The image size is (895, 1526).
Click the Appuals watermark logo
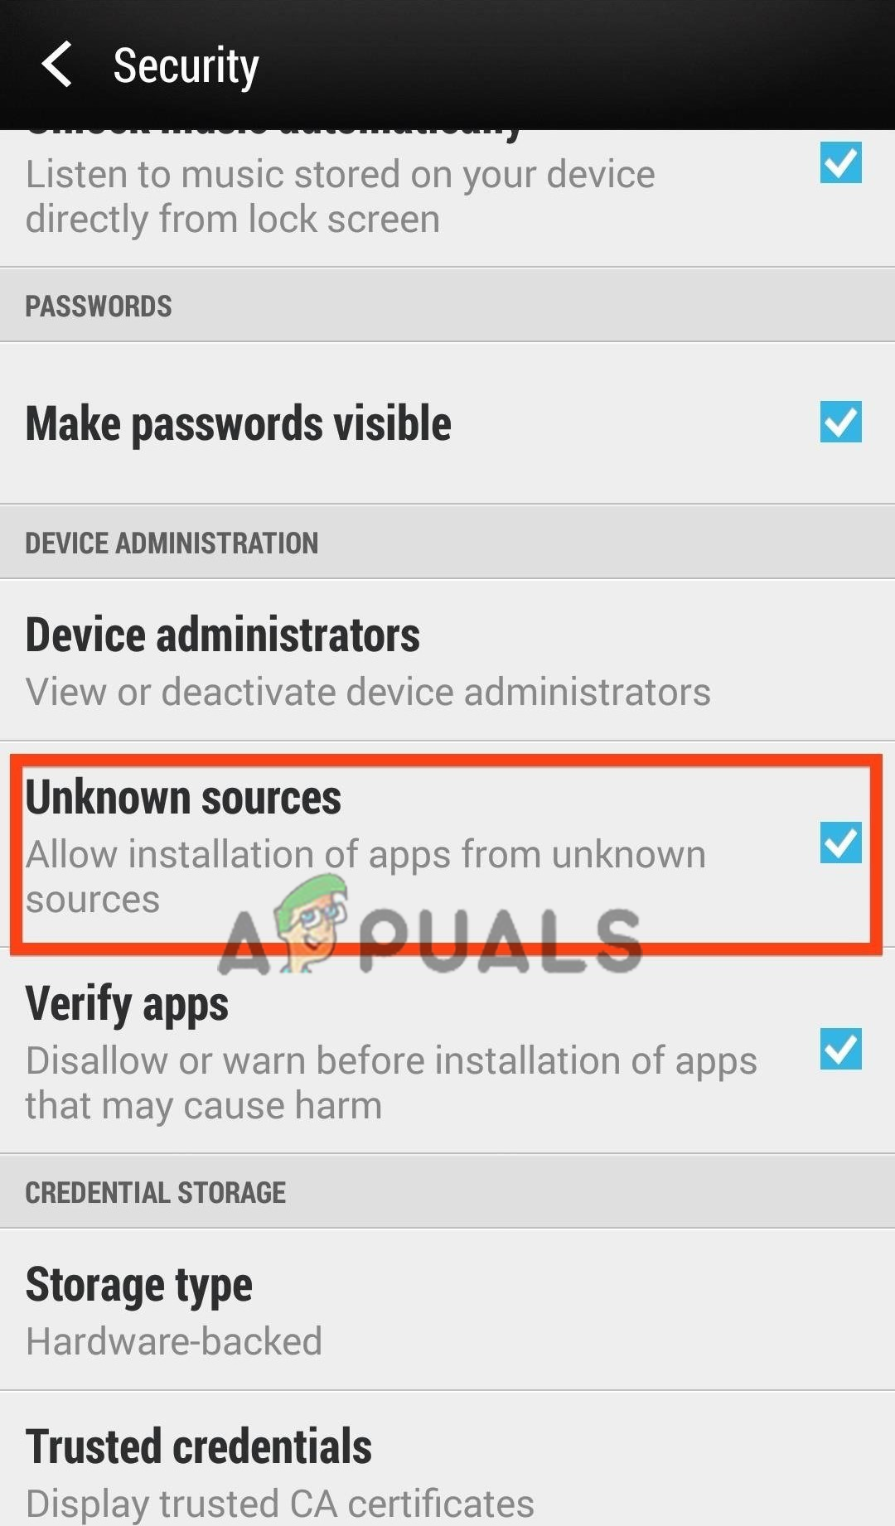coord(430,928)
